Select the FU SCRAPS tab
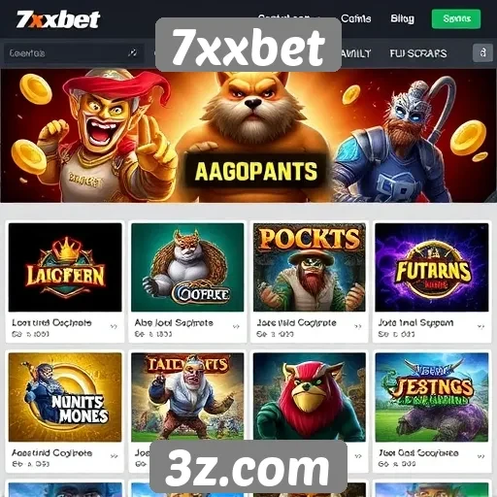 [x=418, y=53]
